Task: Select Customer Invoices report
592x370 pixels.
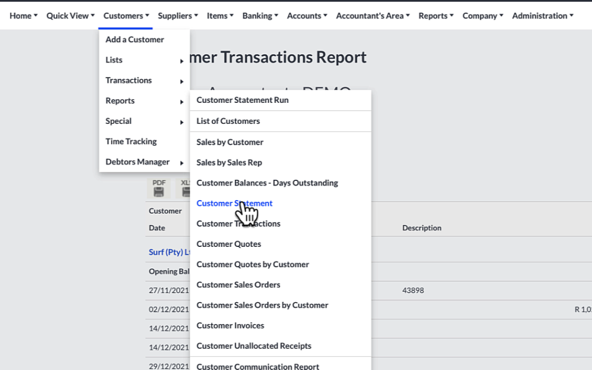Action: (230, 325)
